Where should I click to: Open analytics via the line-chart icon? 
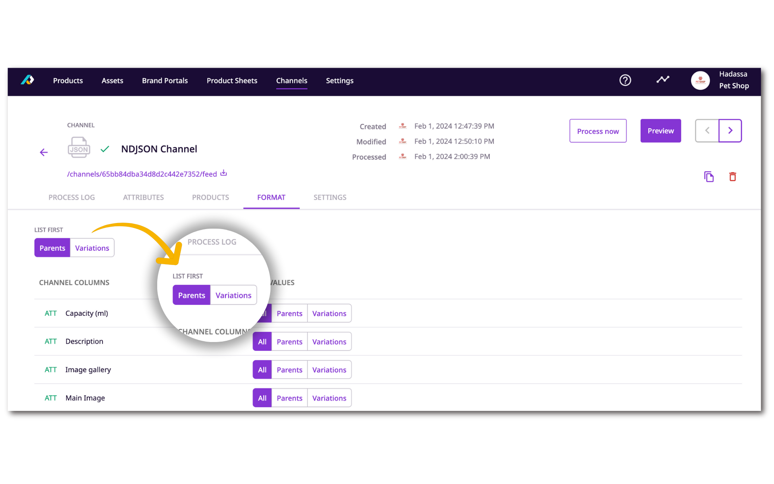point(662,80)
